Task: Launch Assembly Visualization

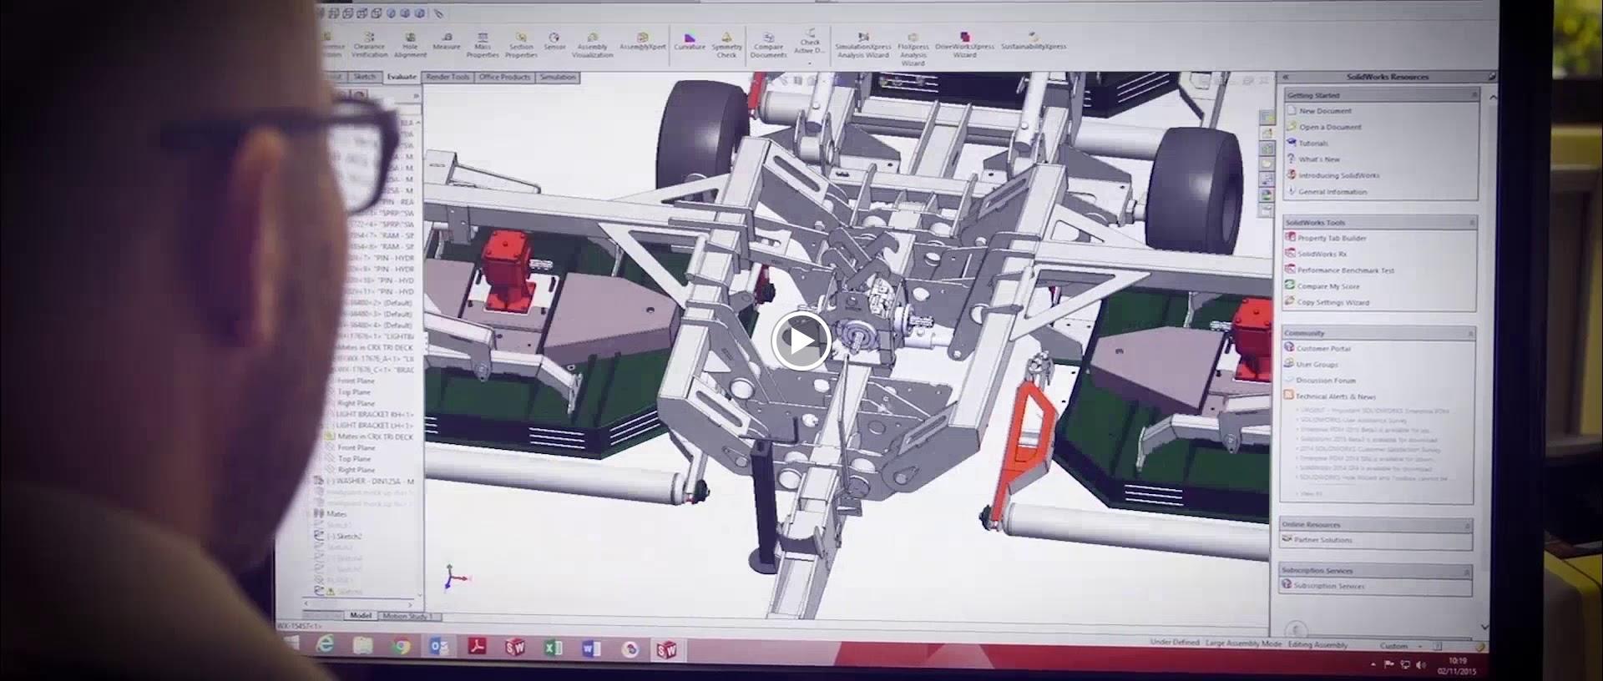Action: click(x=592, y=45)
